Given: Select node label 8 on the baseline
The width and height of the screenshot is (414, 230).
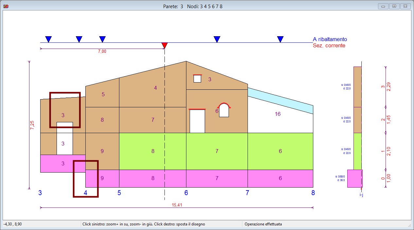Looking at the screenshot, I should pos(313,193).
